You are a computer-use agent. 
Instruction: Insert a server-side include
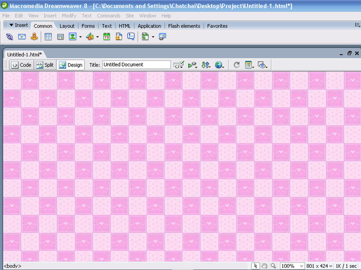119,37
